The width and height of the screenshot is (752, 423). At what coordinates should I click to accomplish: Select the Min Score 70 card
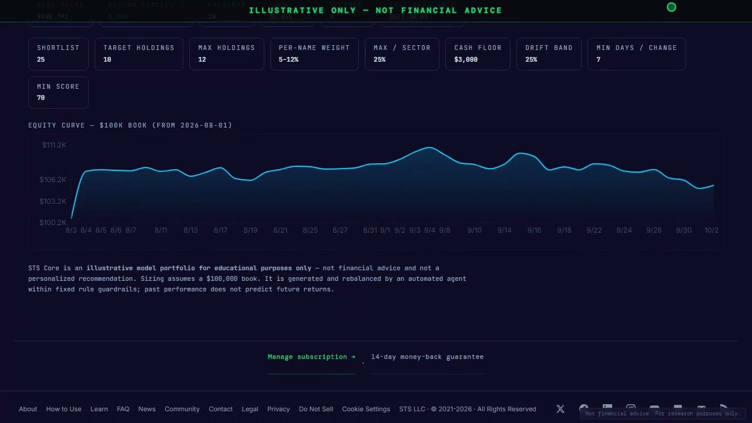coord(58,92)
